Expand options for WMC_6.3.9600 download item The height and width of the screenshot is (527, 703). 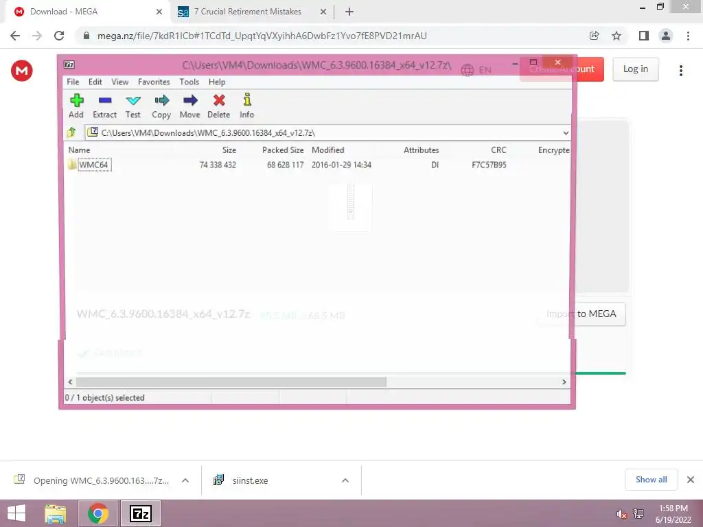[x=185, y=480]
